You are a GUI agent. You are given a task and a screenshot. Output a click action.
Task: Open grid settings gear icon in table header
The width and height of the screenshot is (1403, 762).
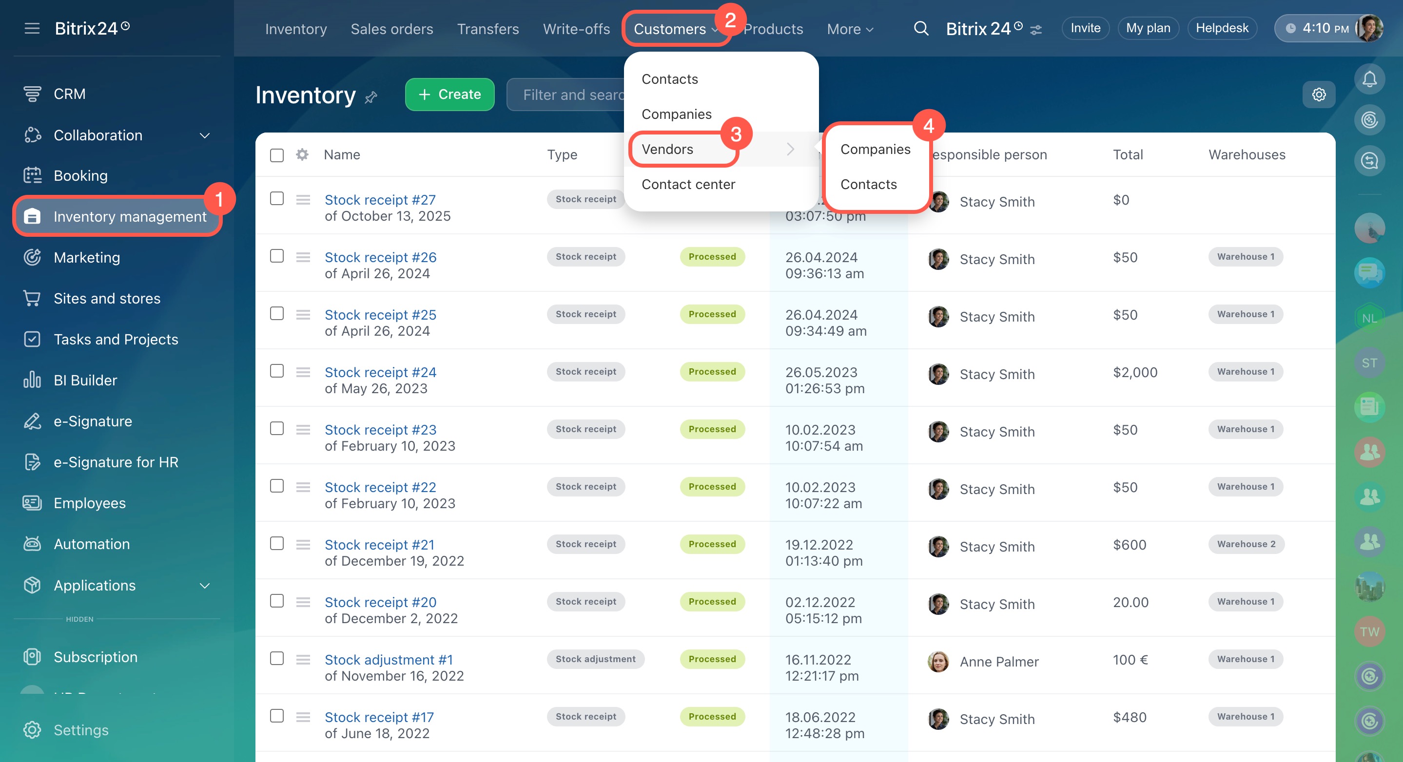(302, 154)
